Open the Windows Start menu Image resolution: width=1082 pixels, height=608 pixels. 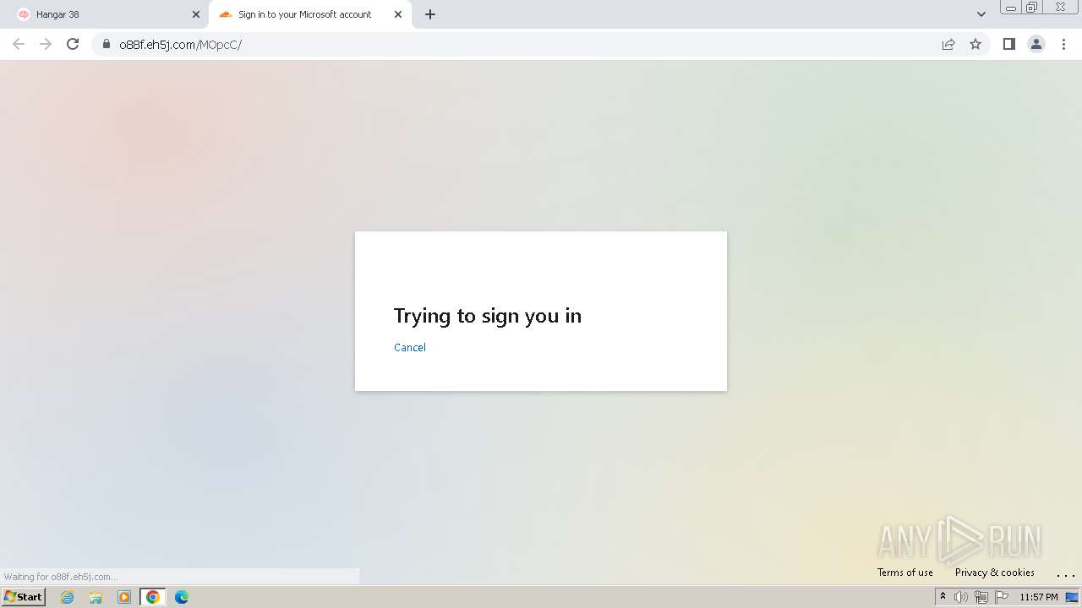coord(23,597)
